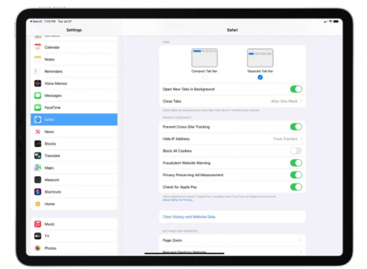Tap the Maps app icon
This screenshot has height=269, width=367.
coord(38,168)
